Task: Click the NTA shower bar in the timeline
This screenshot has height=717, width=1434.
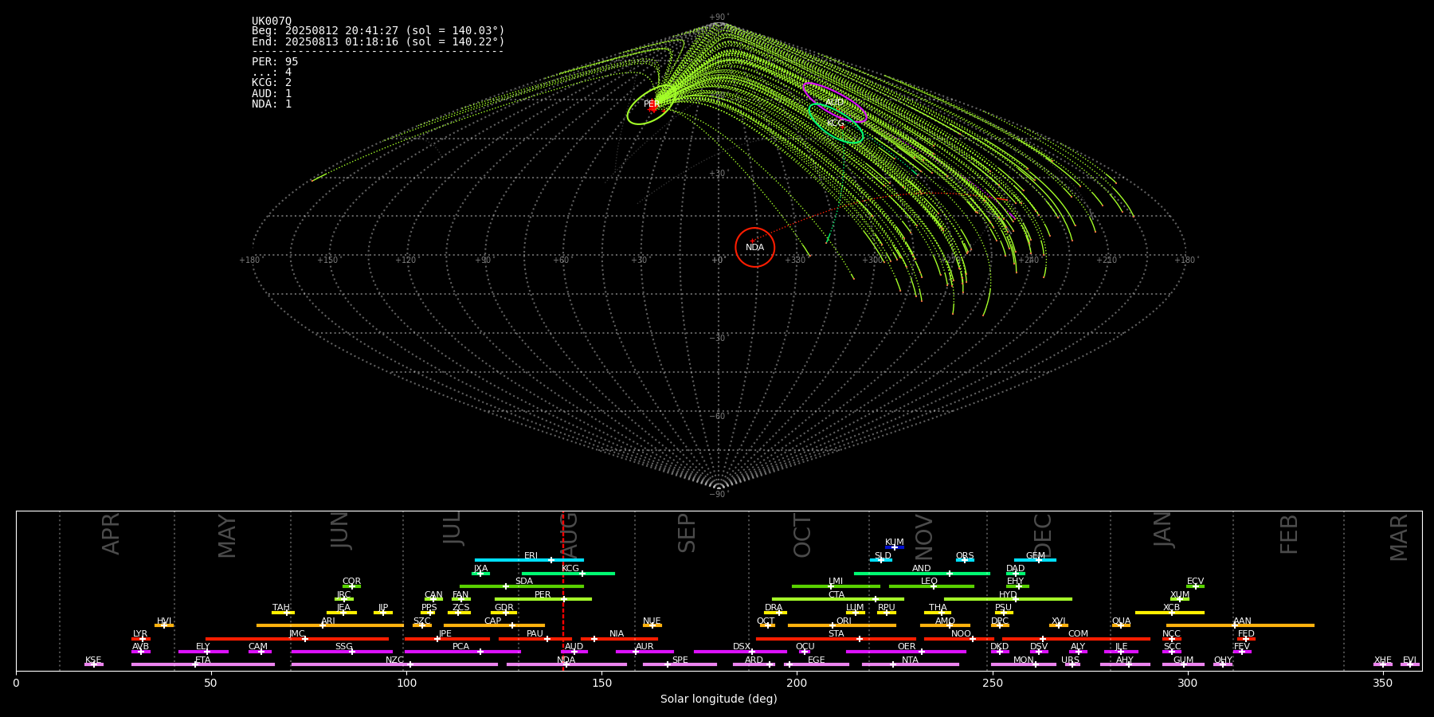Action: [910, 664]
